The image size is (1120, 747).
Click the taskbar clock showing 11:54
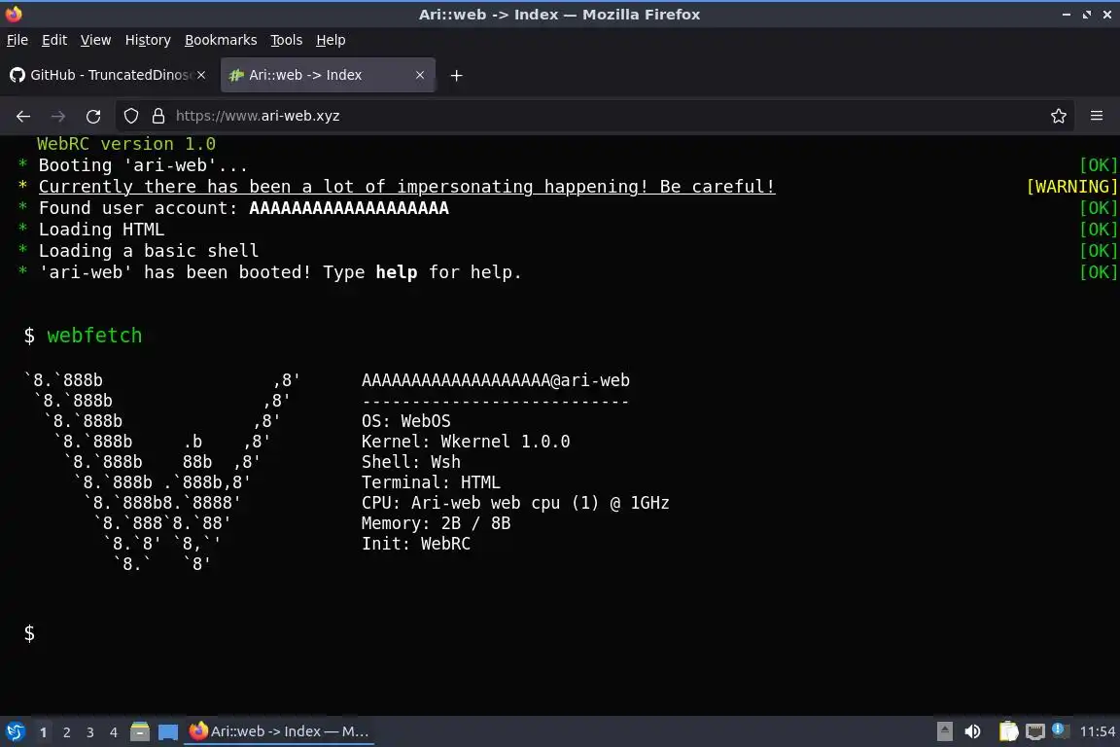click(x=1097, y=731)
